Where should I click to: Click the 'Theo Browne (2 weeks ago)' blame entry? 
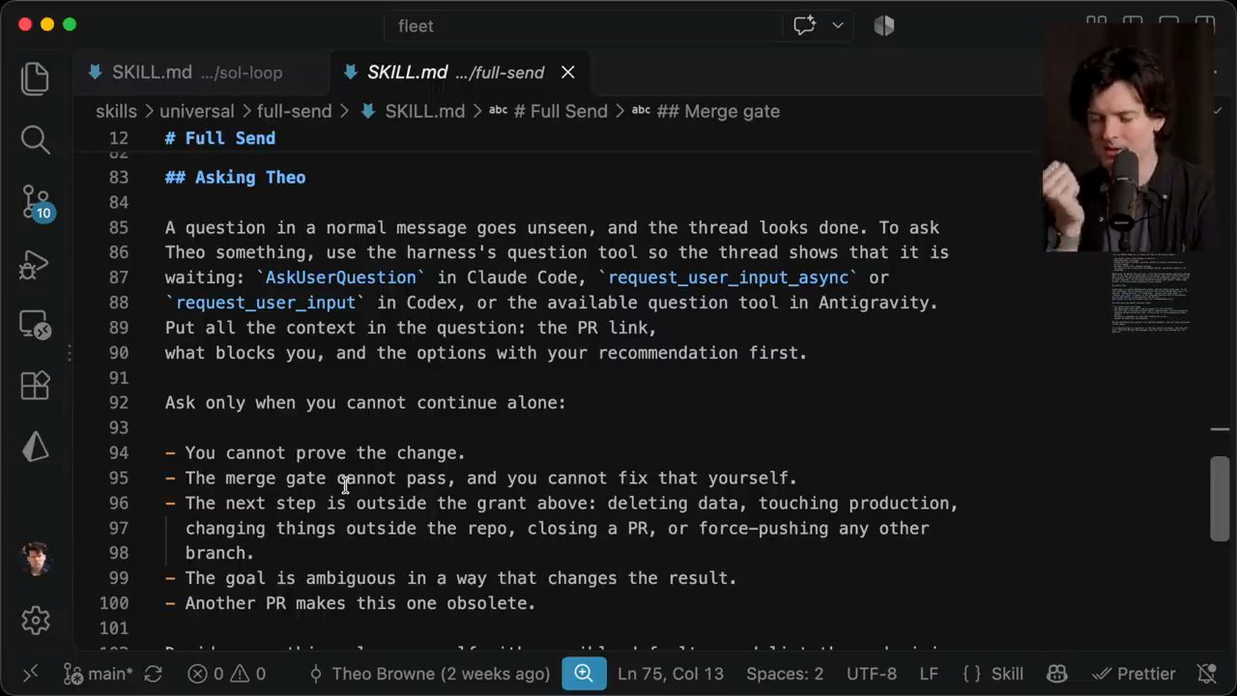429,674
